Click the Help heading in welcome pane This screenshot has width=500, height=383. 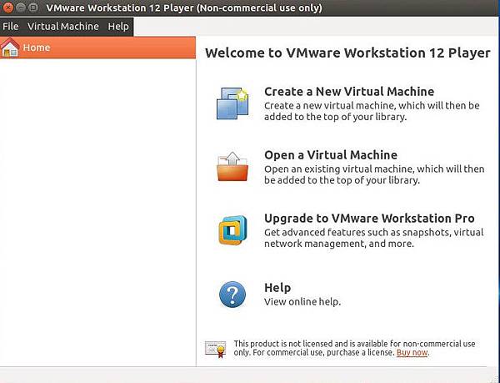(277, 288)
